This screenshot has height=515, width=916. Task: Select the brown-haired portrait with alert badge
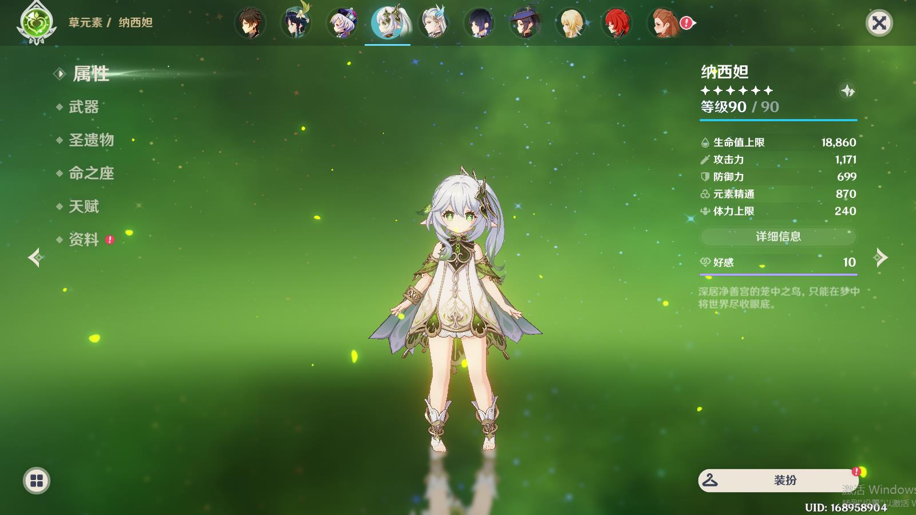[x=664, y=23]
